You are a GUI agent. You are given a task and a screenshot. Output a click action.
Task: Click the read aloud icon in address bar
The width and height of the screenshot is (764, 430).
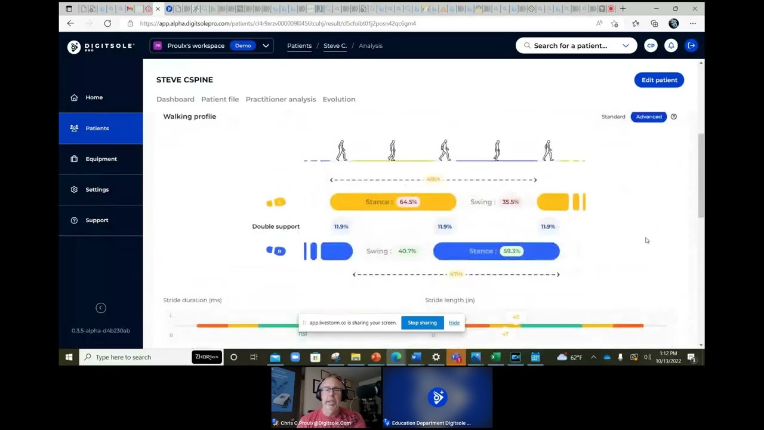click(599, 23)
